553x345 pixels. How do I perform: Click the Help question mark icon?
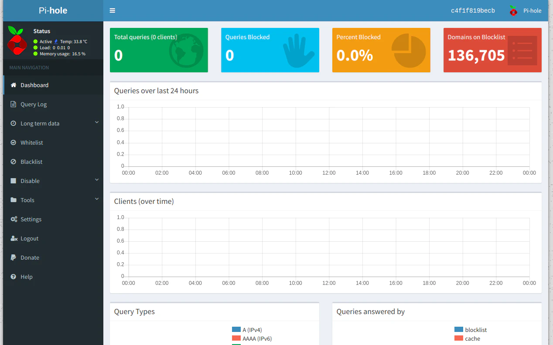pos(14,277)
